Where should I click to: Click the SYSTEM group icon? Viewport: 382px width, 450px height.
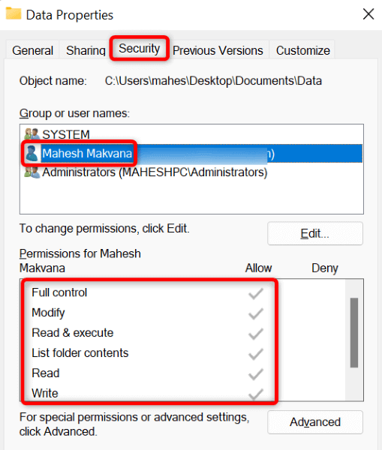(32, 134)
